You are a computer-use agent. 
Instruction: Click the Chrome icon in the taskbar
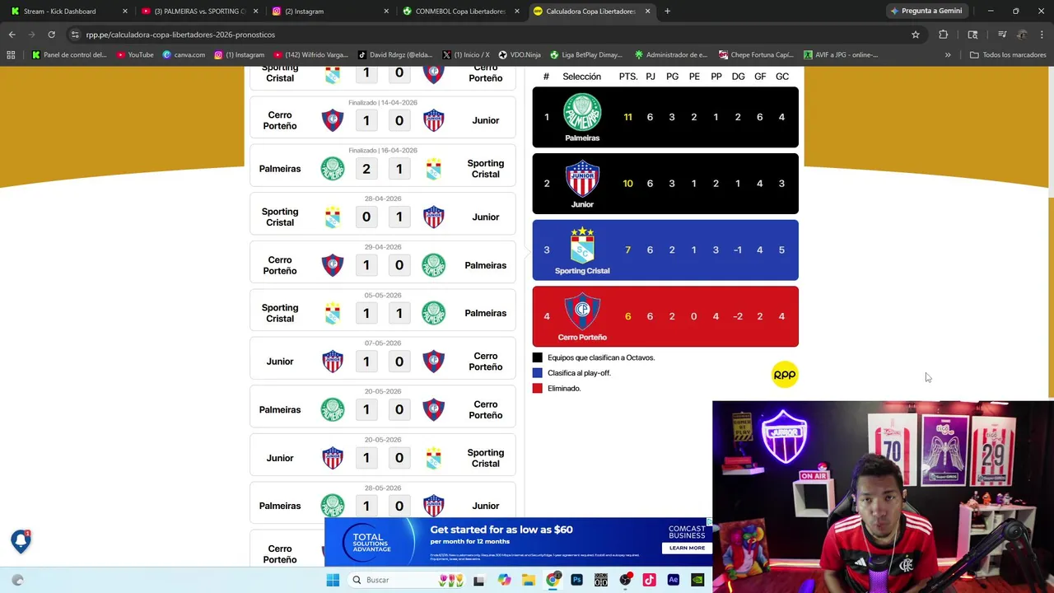553,580
